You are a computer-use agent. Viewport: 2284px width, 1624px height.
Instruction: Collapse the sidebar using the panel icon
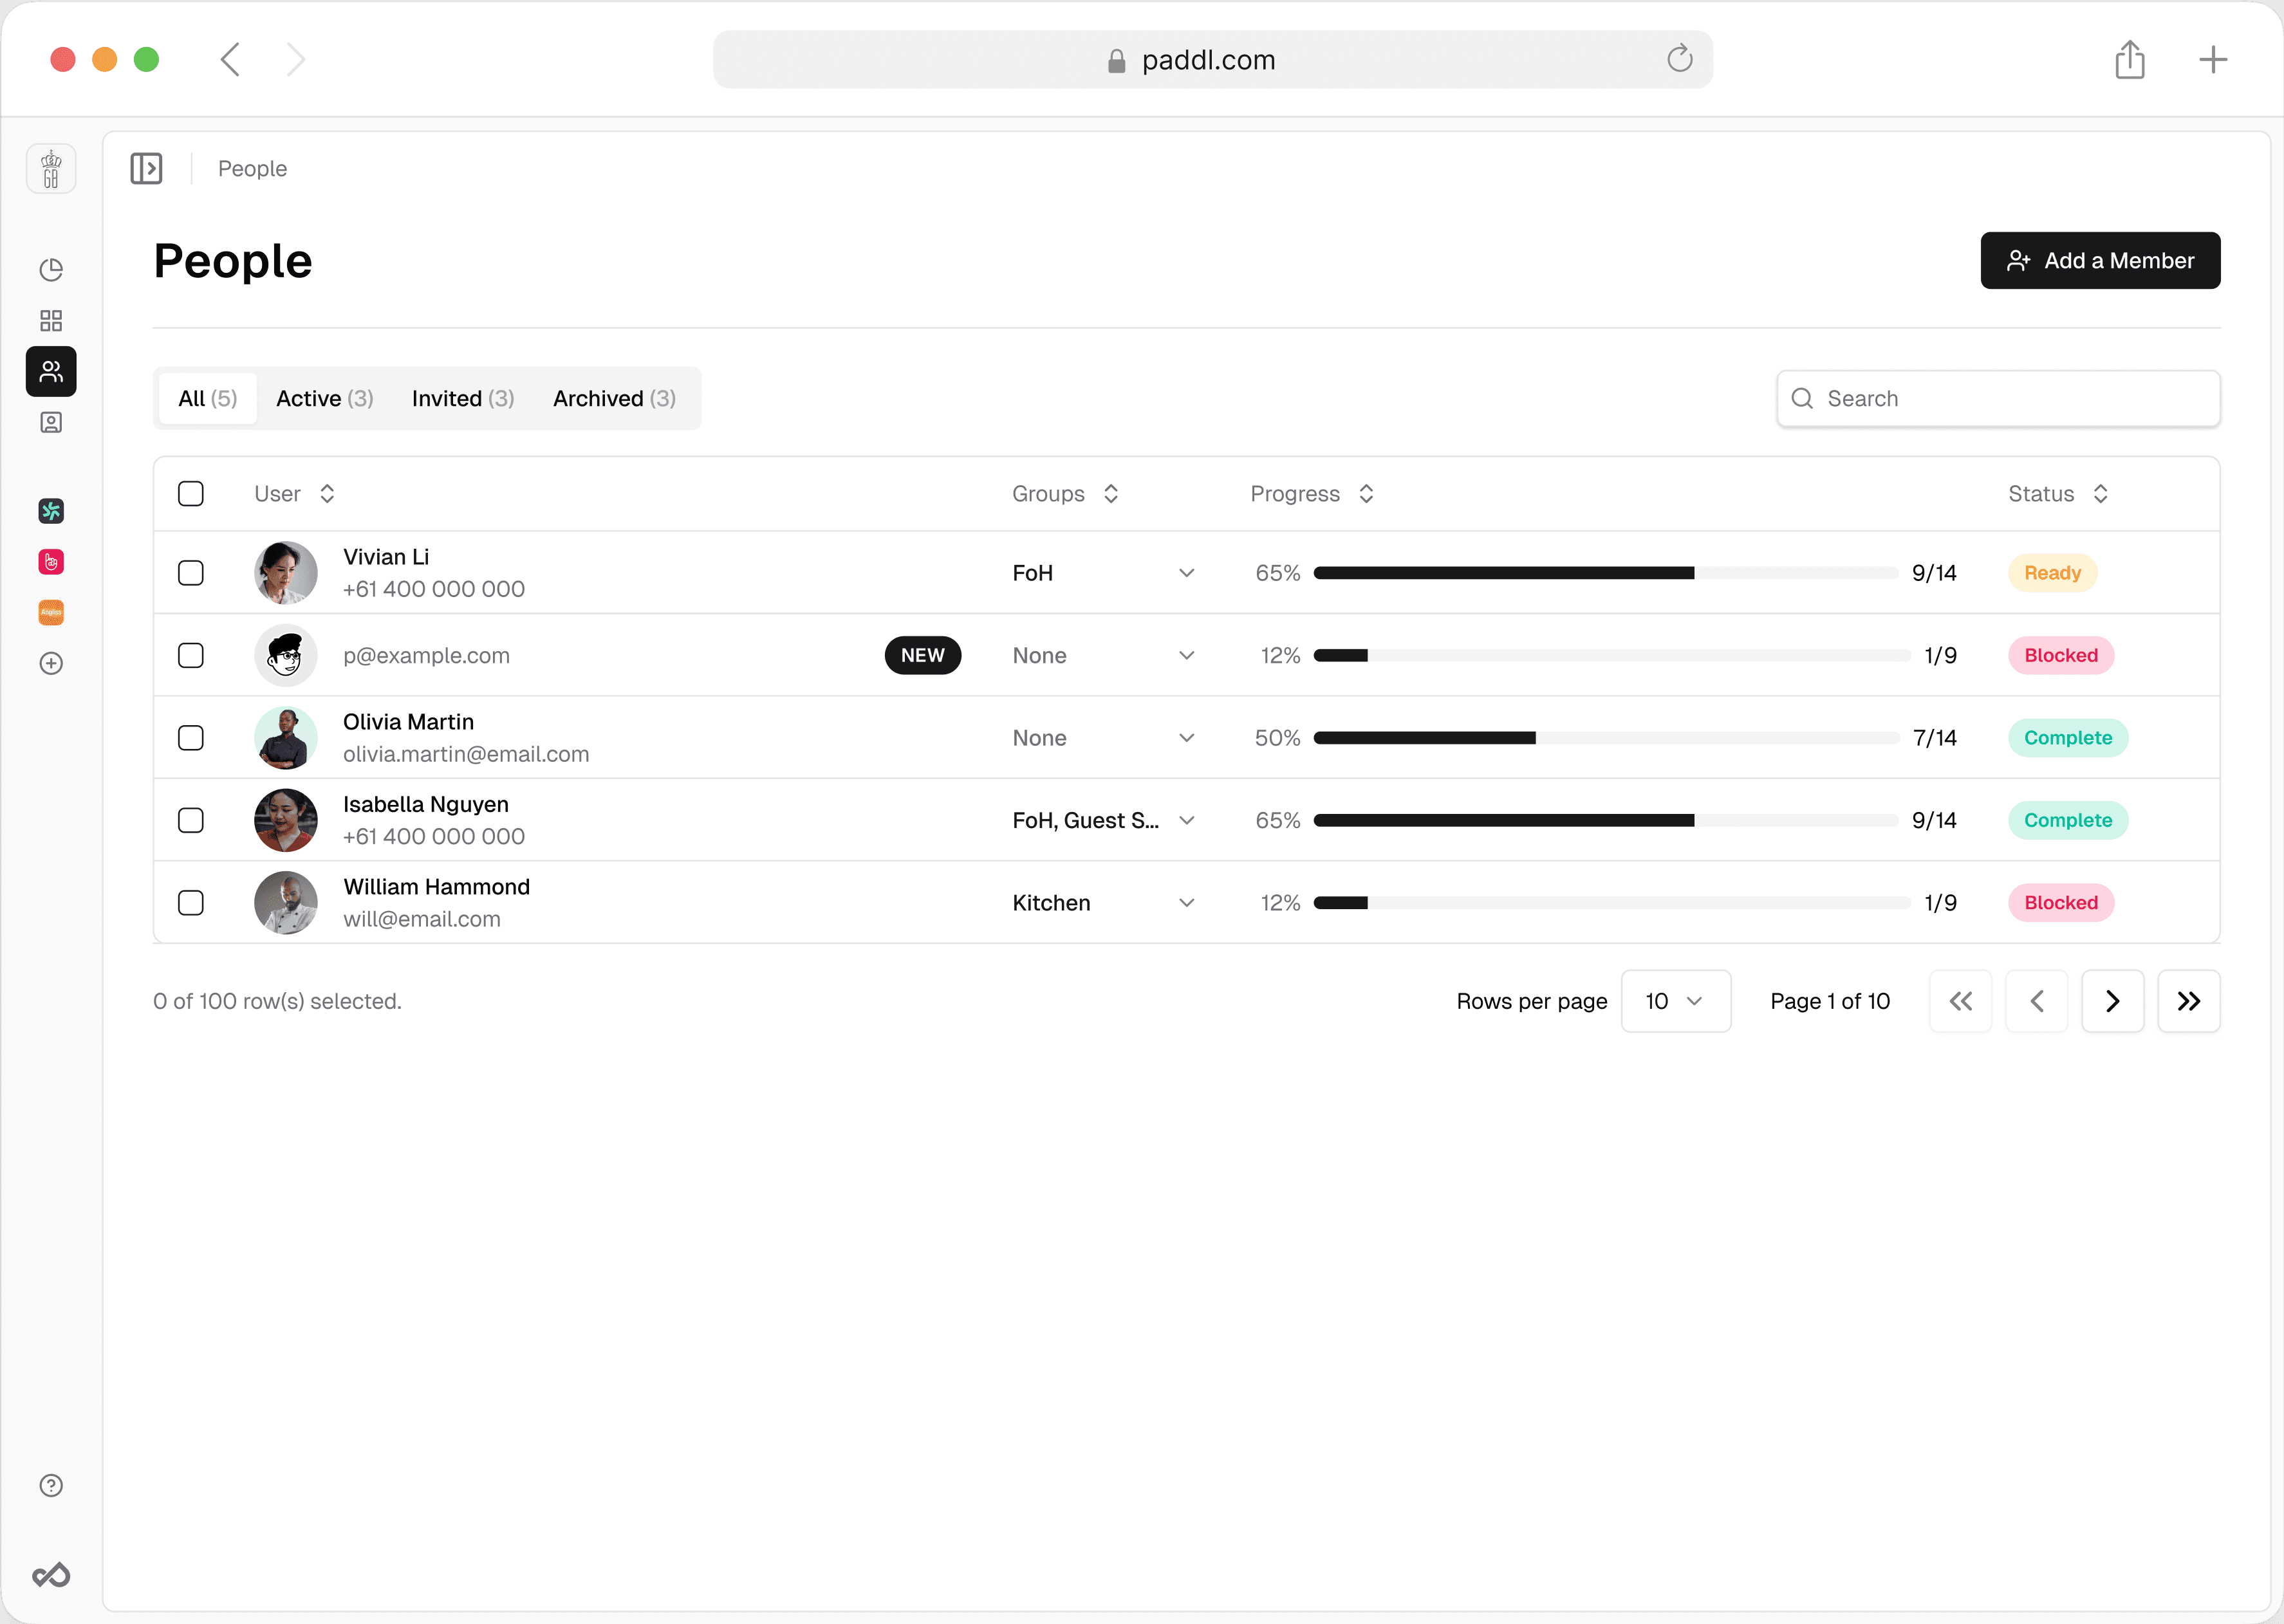146,168
